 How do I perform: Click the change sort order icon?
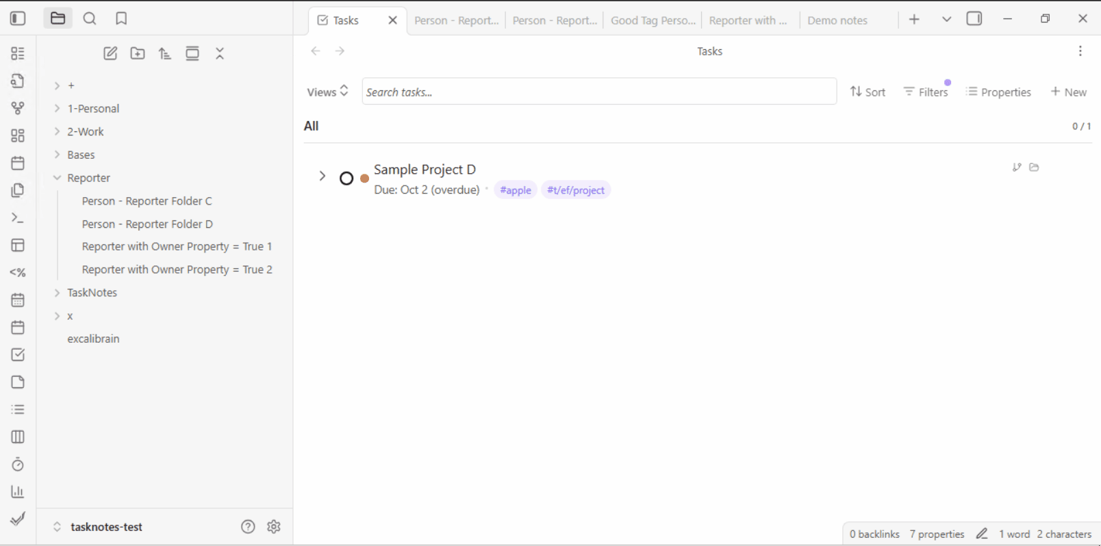point(165,53)
